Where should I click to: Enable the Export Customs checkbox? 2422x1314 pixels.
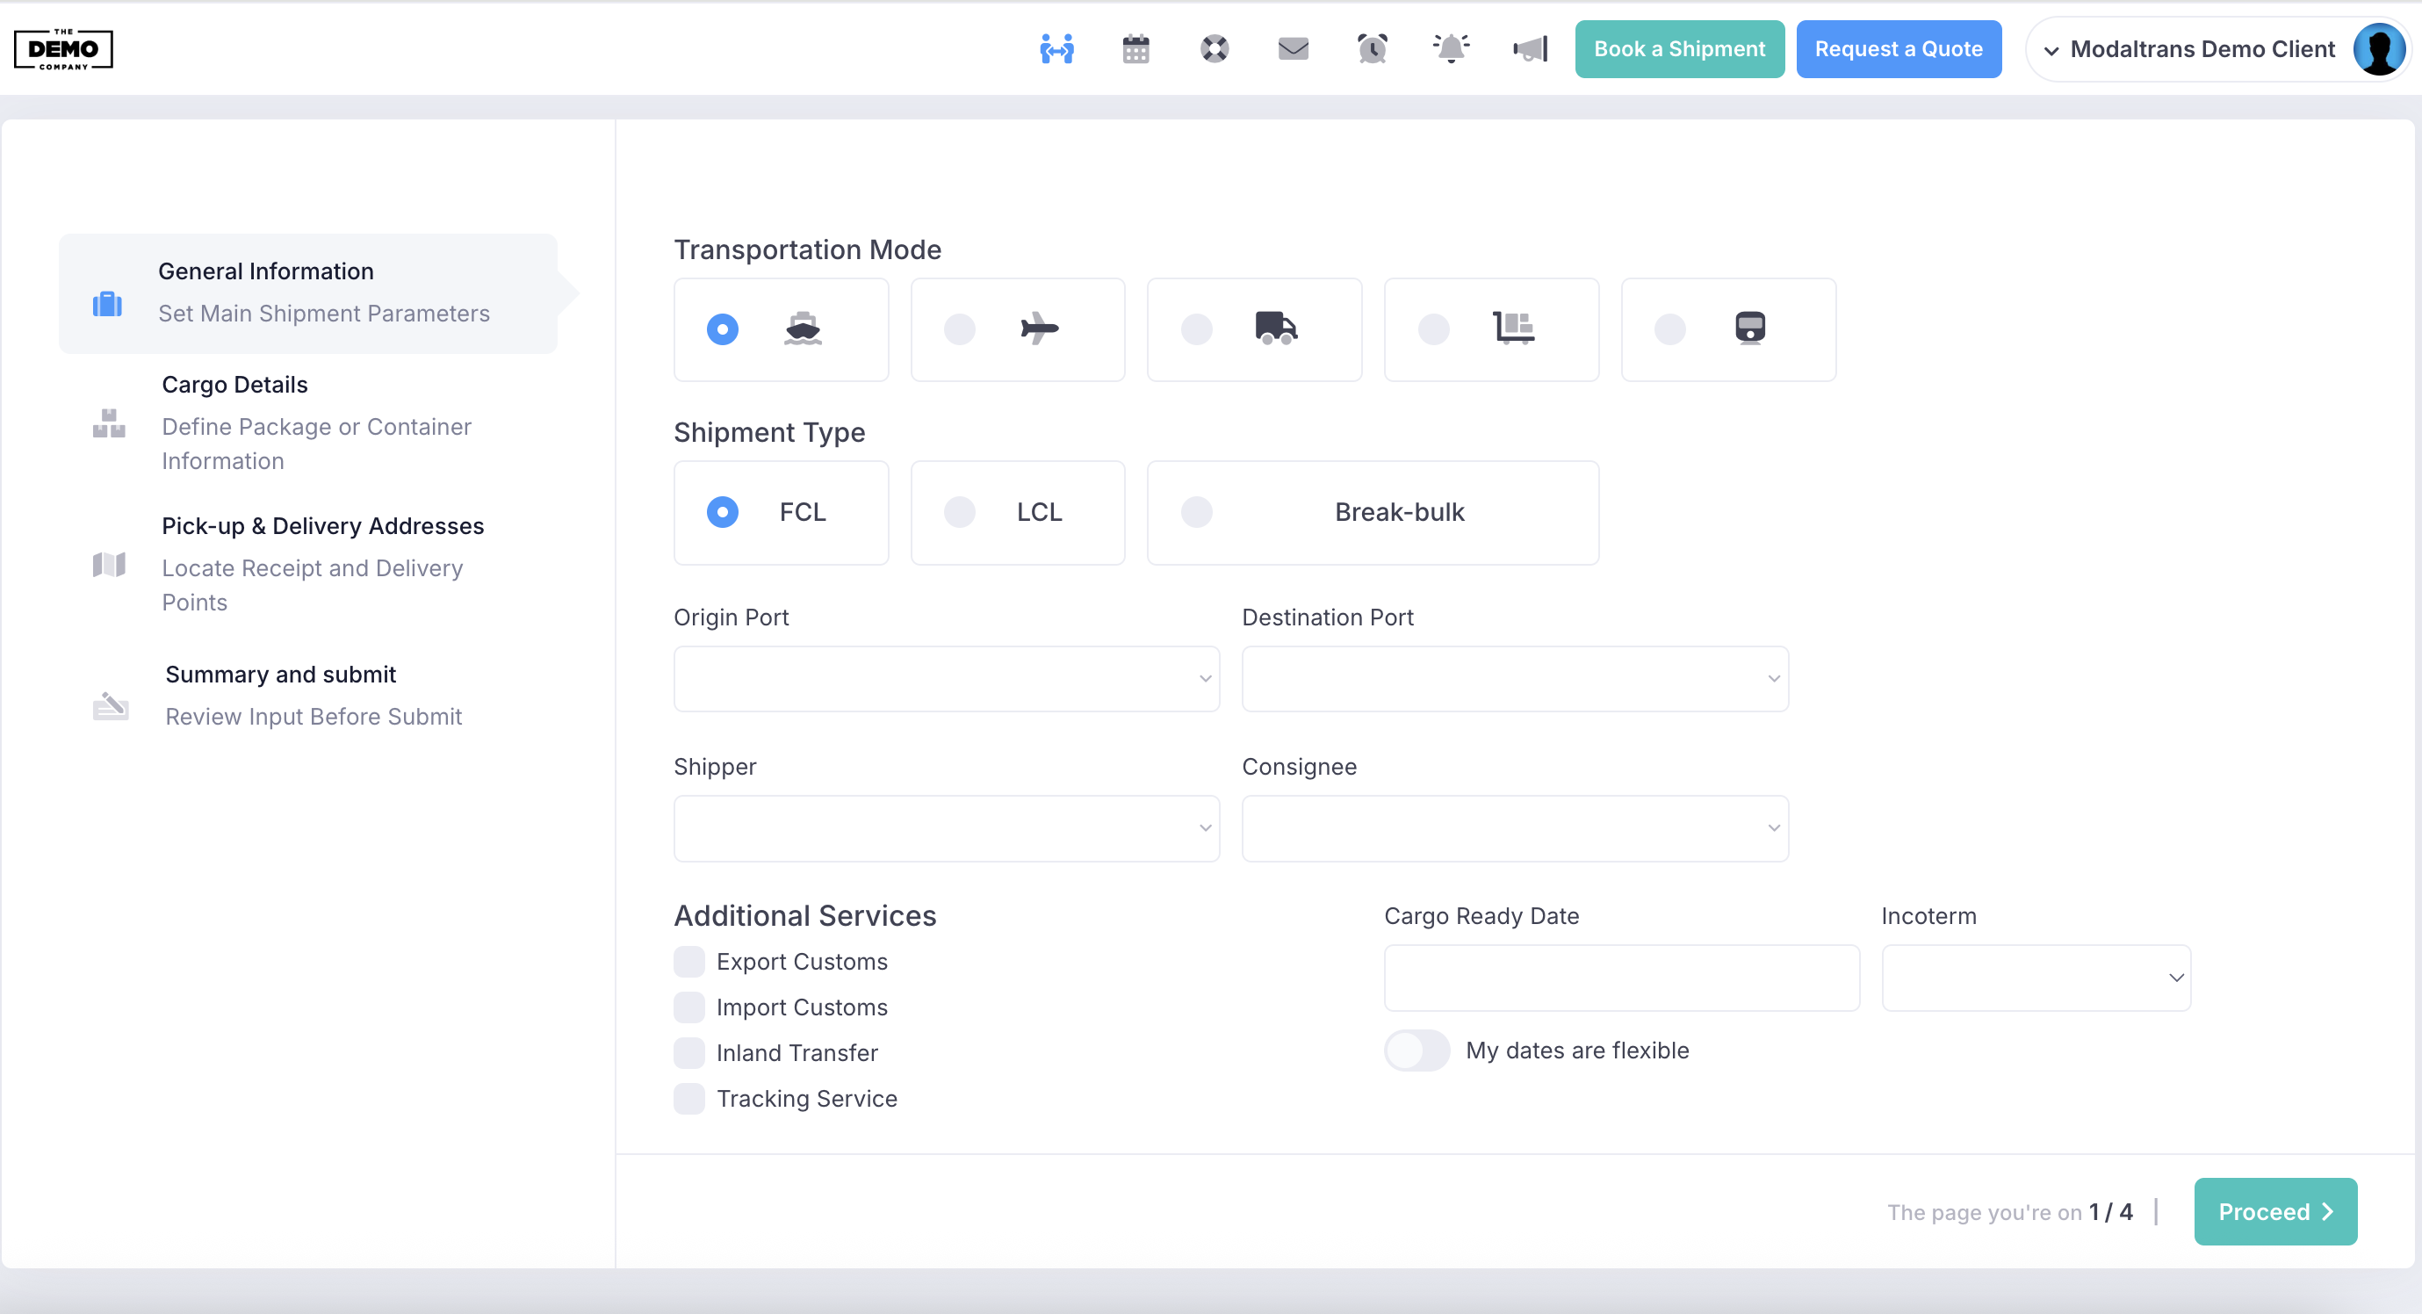tap(689, 961)
